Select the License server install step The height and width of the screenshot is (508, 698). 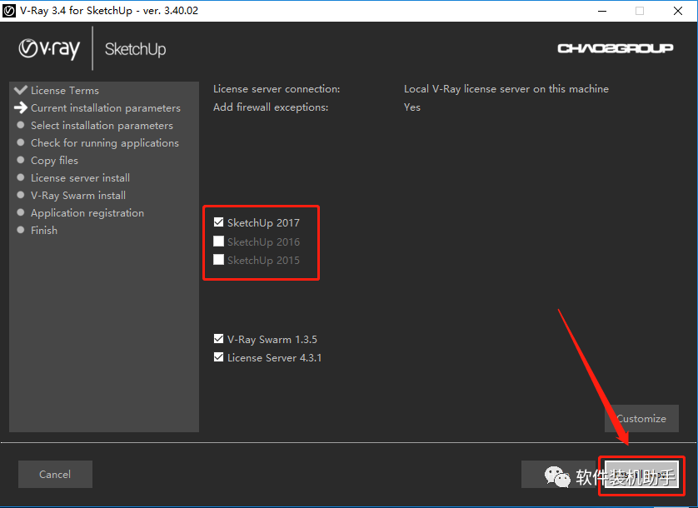click(x=80, y=177)
